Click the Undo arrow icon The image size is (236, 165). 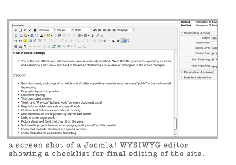tap(69, 36)
